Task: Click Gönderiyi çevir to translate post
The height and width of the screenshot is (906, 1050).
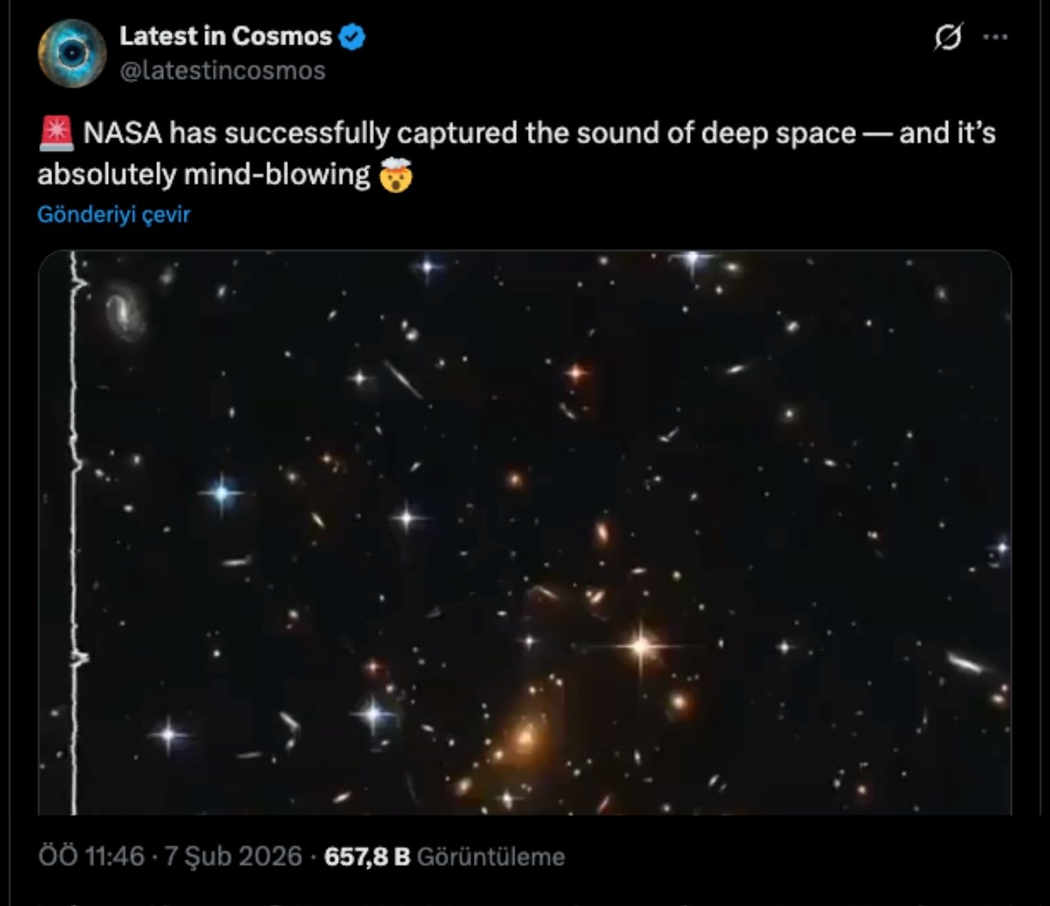Action: (113, 215)
